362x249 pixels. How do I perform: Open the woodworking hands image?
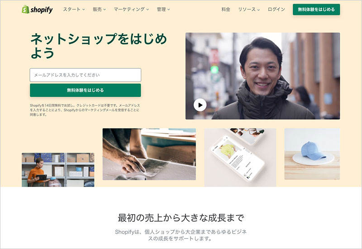point(149,154)
